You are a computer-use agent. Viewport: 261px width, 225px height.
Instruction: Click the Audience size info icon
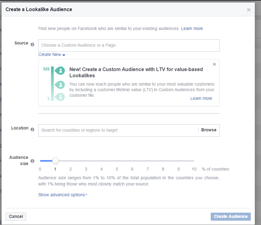click(32, 161)
